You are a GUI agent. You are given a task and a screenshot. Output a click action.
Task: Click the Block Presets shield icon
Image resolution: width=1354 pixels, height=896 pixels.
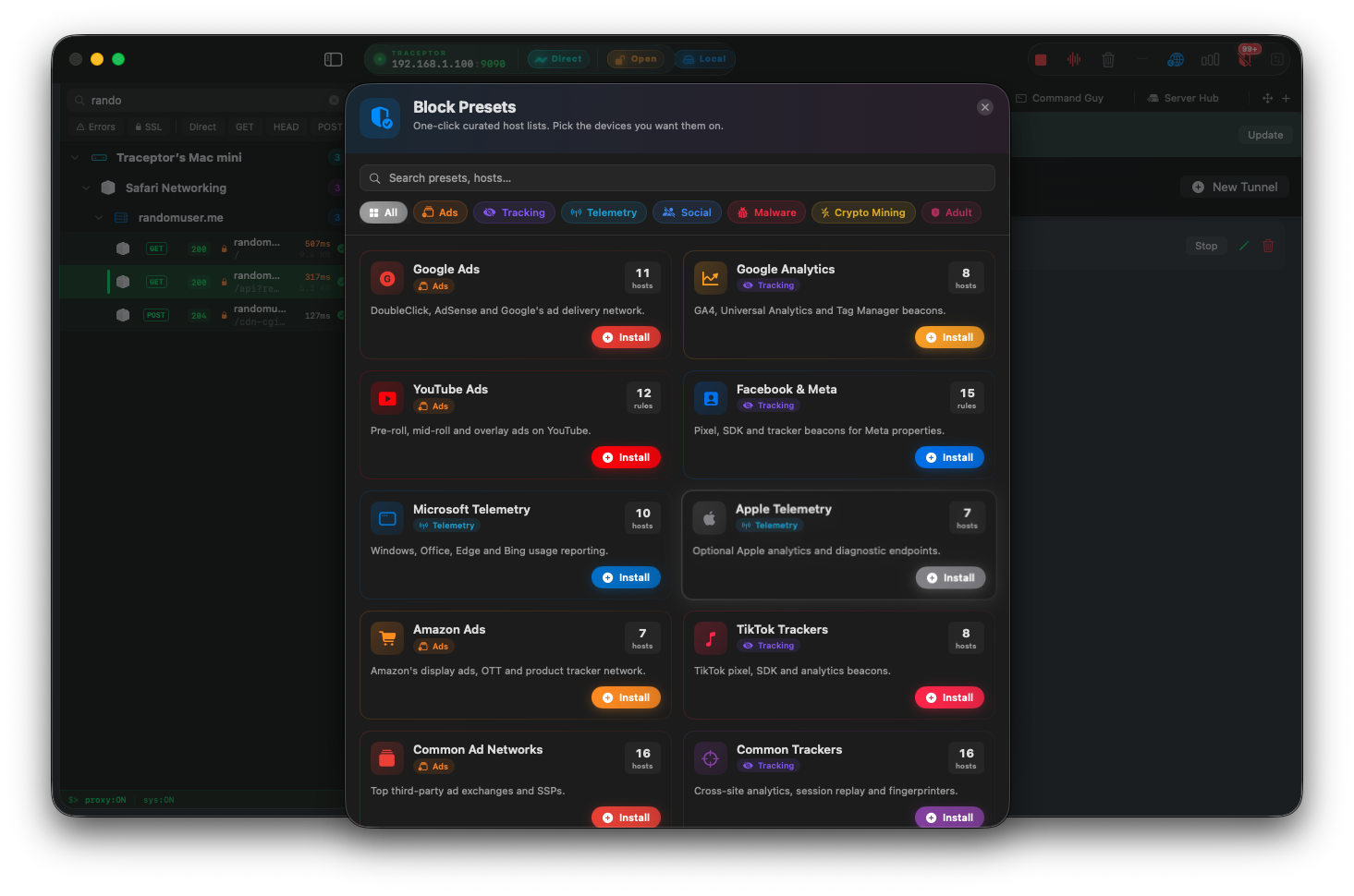coord(380,118)
